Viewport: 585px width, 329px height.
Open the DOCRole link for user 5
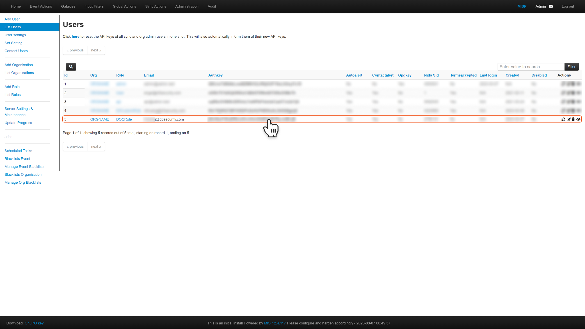coord(124,119)
